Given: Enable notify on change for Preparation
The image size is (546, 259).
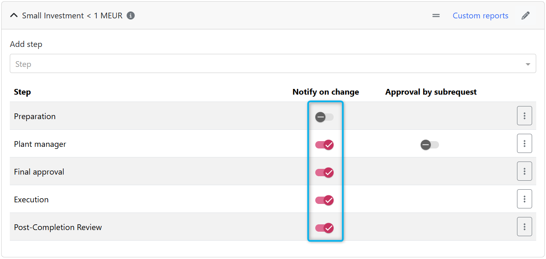Looking at the screenshot, I should click(324, 117).
